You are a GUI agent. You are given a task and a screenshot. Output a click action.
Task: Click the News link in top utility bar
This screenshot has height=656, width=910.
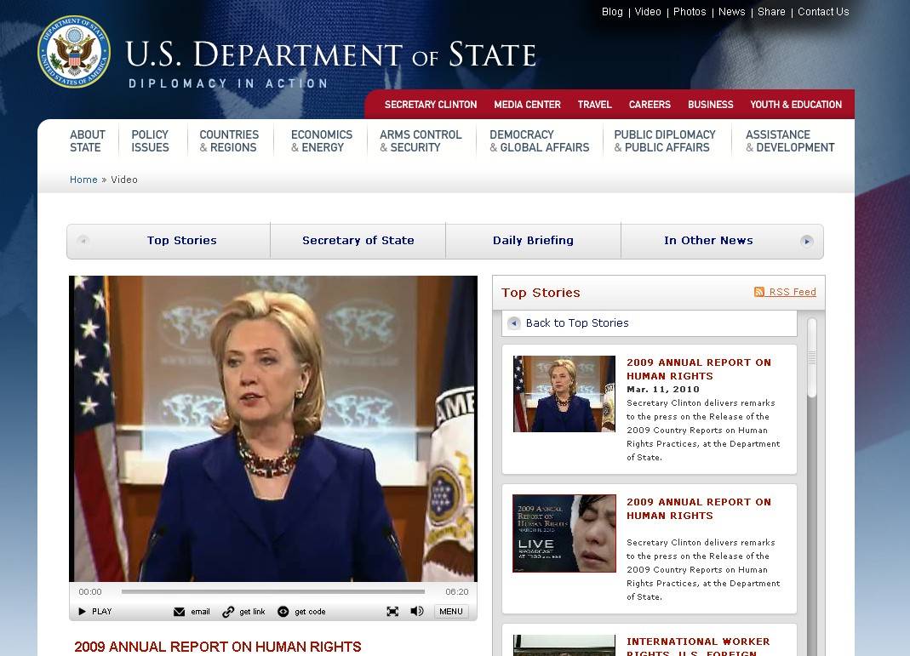coord(732,12)
